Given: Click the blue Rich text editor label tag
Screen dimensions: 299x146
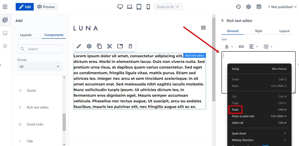Looking at the screenshot, I should 195,55.
